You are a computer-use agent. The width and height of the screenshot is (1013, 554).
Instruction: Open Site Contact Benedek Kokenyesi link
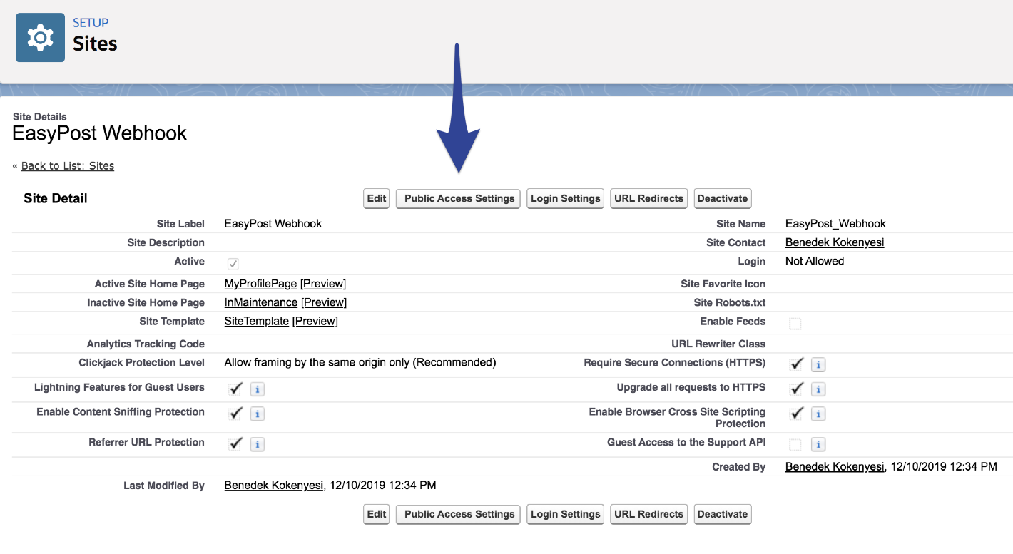(835, 242)
